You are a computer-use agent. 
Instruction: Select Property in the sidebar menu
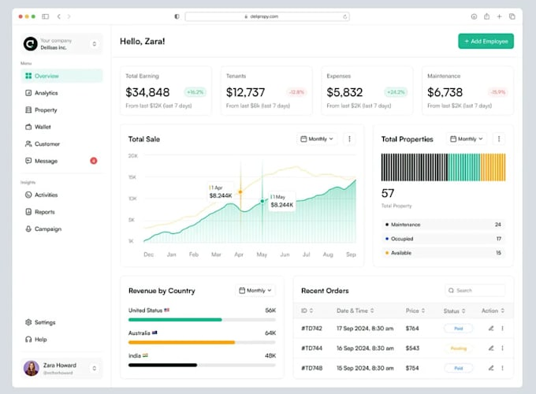pyautogui.click(x=45, y=110)
